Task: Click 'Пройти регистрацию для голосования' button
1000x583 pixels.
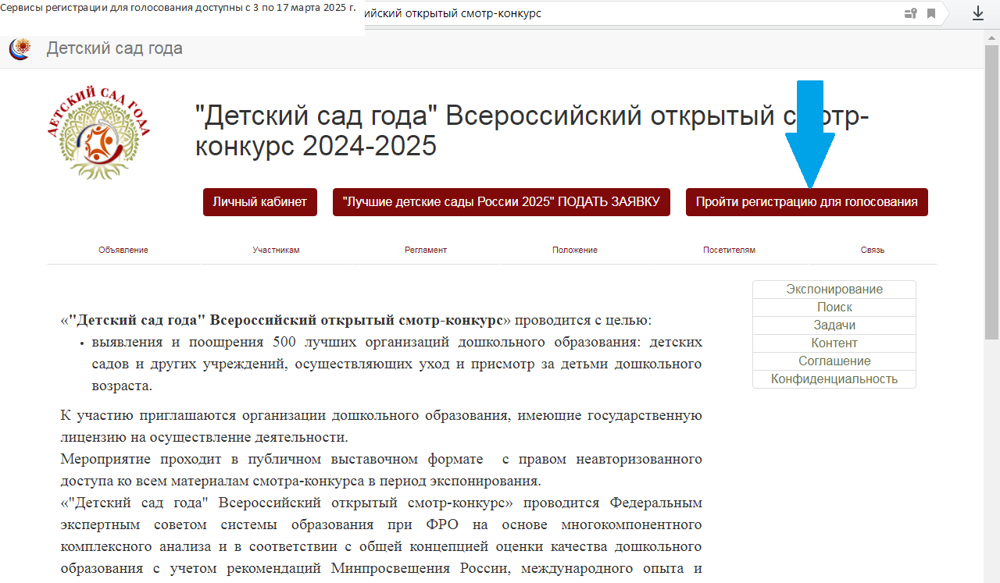Action: [x=807, y=202]
